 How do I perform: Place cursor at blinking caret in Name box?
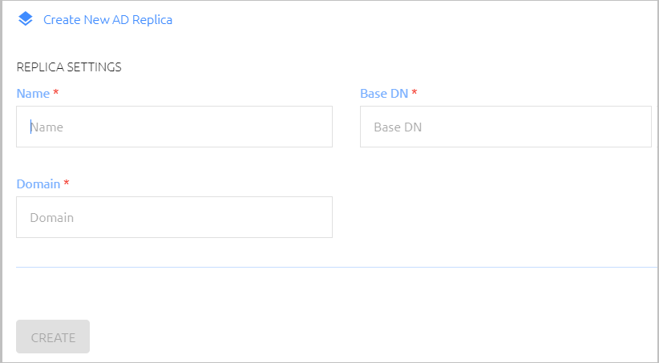(30, 127)
